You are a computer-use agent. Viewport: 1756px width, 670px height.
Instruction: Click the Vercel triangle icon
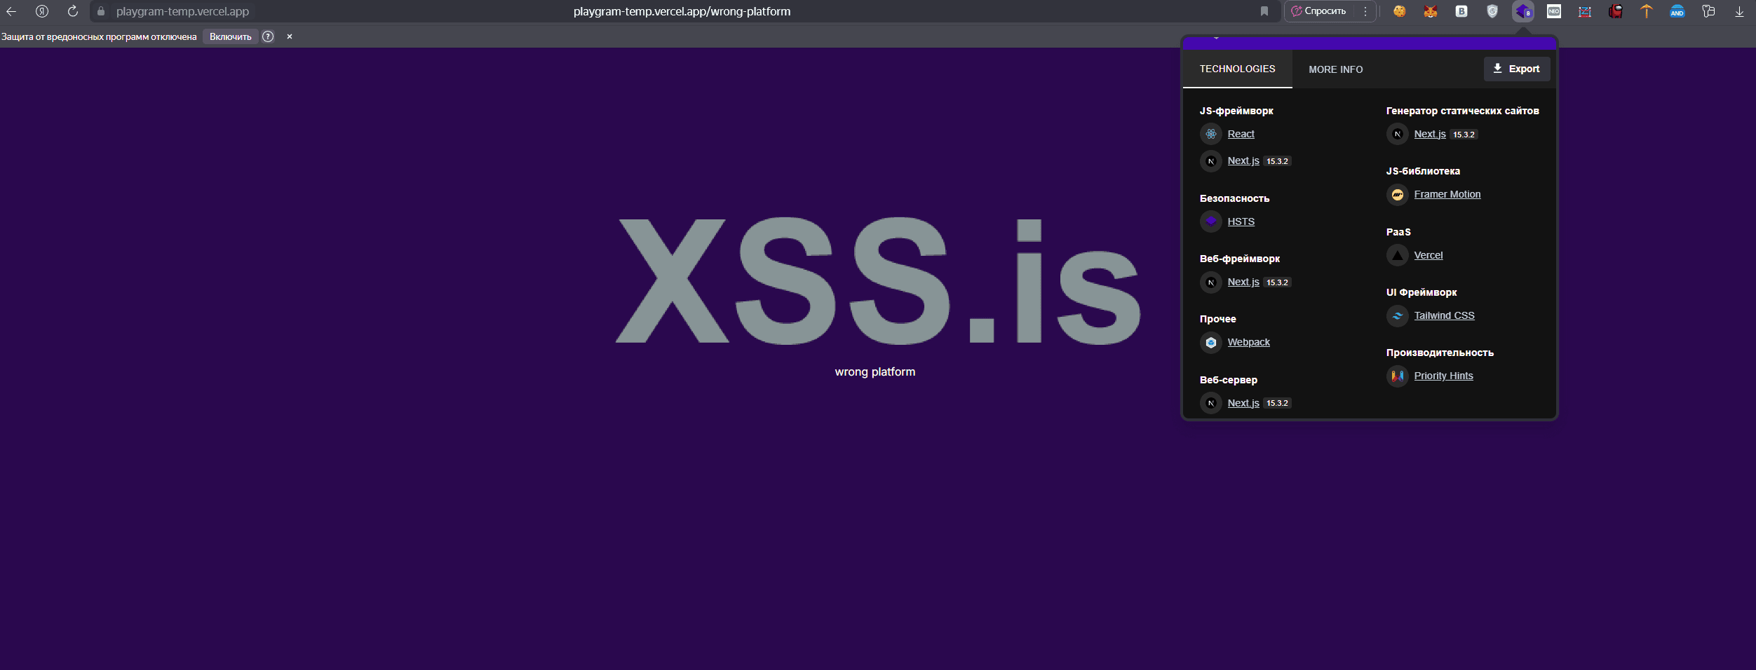(x=1398, y=255)
